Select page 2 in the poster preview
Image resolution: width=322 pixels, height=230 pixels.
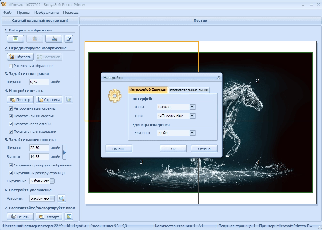(x=257, y=81)
